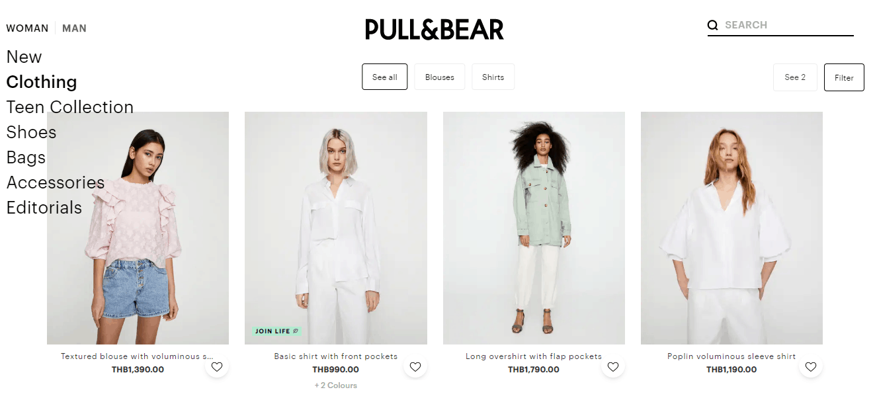This screenshot has height=404, width=875.
Task: Favorite the Basic shirt with front pockets
Action: (415, 366)
